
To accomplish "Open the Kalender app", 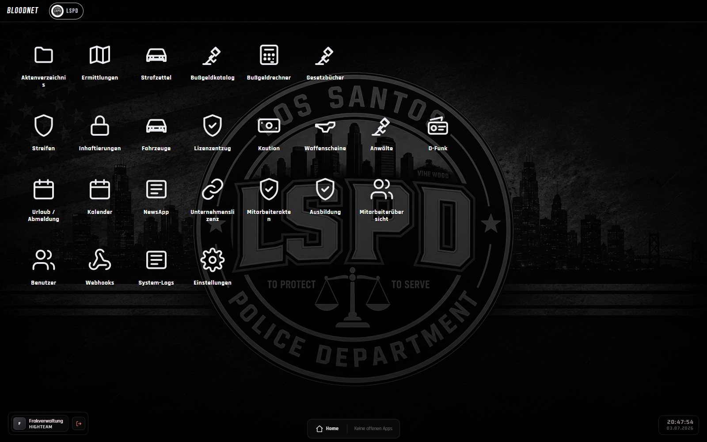I will [x=100, y=196].
